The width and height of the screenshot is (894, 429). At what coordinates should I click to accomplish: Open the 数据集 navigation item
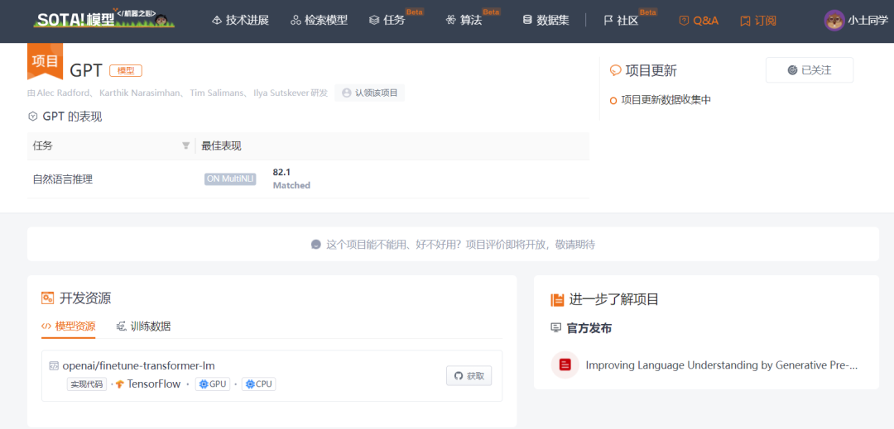pos(546,21)
